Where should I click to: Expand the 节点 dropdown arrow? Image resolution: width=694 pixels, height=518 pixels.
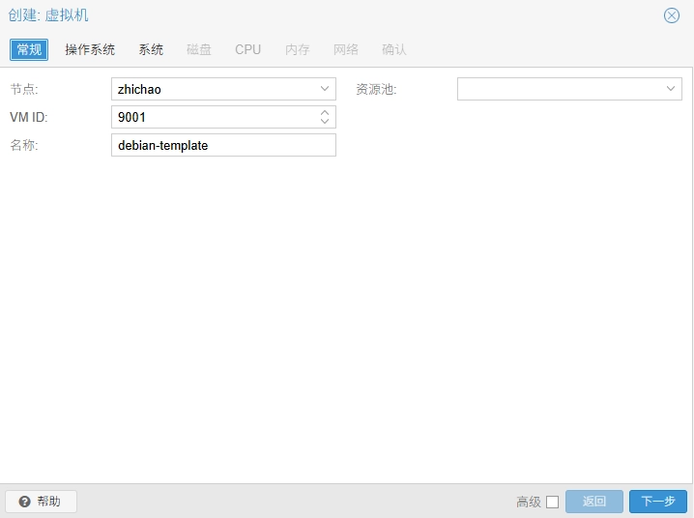[325, 89]
